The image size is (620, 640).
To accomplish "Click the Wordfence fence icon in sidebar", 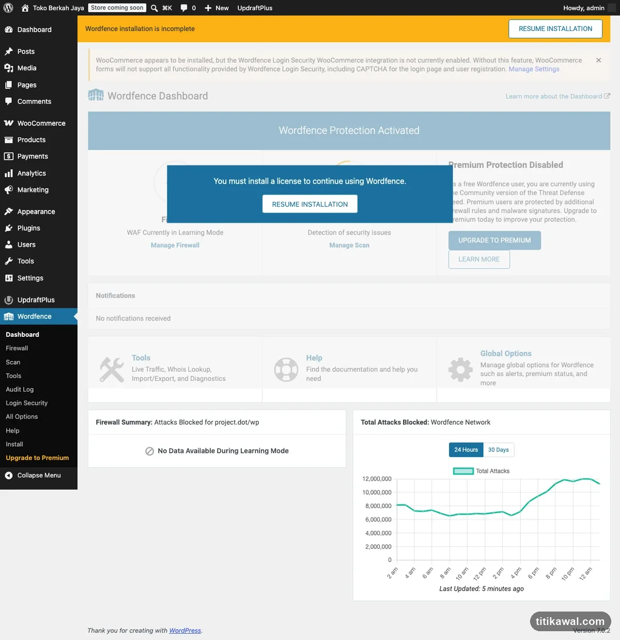I will (x=9, y=317).
